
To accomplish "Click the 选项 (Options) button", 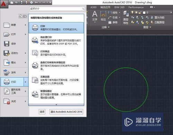I will click(42, 112).
